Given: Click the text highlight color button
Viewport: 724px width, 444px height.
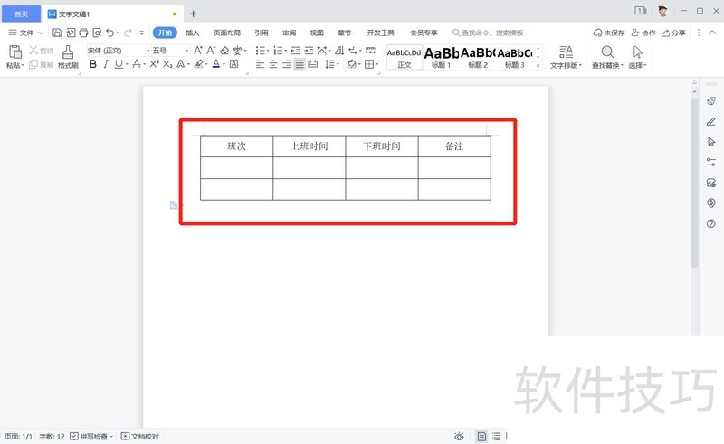Looking at the screenshot, I should 198,64.
